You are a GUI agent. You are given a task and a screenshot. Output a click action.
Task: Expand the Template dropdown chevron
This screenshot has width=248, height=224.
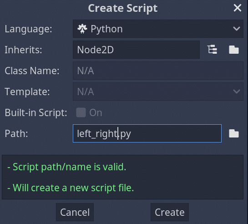[237, 92]
